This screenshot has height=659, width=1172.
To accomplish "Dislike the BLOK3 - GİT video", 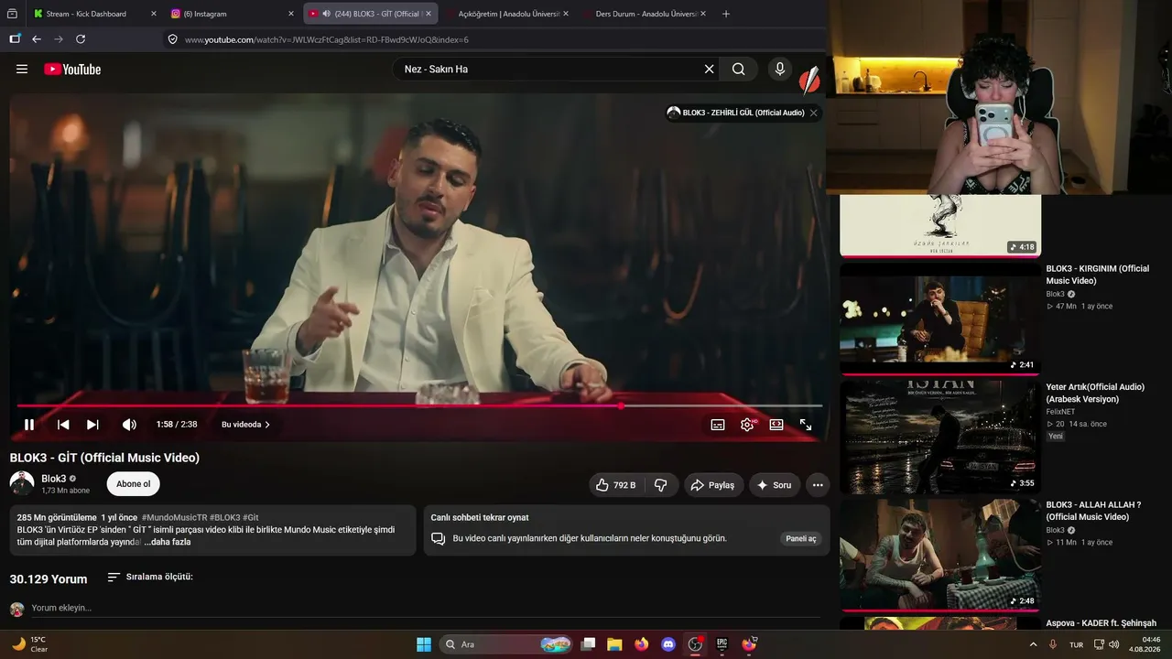I will tap(661, 485).
